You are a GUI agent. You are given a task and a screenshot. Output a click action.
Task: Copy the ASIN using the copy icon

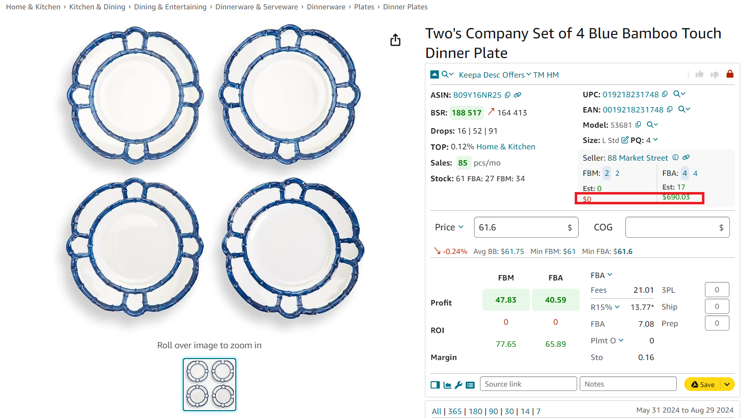pyautogui.click(x=507, y=95)
